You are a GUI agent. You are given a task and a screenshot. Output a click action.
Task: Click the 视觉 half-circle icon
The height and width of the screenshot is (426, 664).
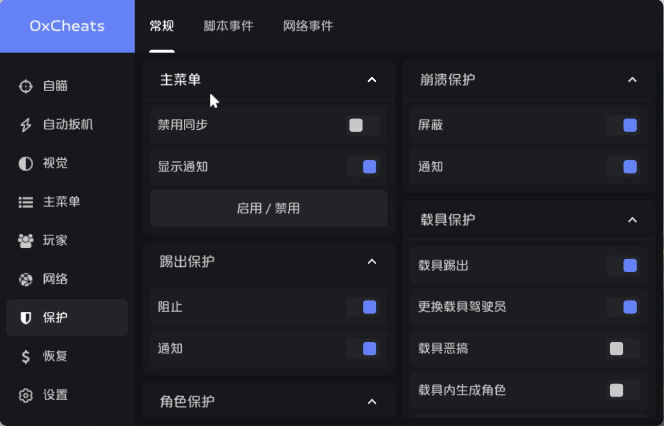click(x=25, y=163)
